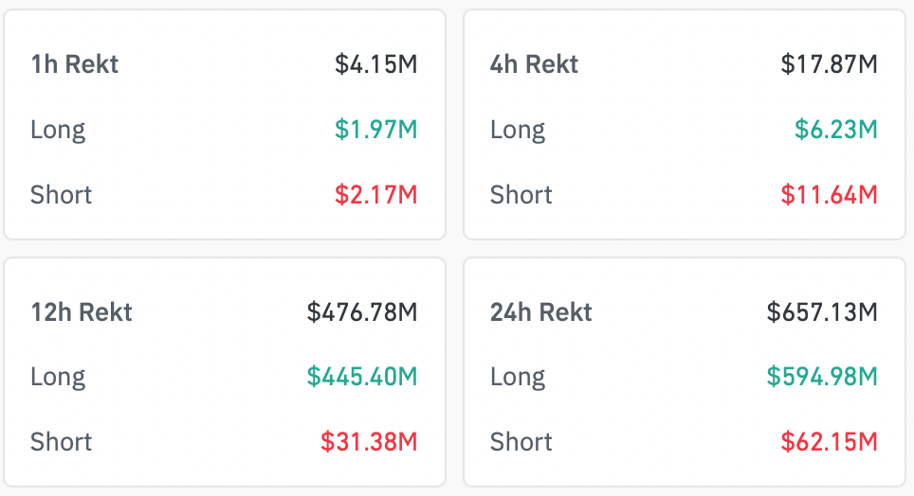The image size is (914, 496).
Task: Click the green $445.40M long value
Action: tap(362, 377)
